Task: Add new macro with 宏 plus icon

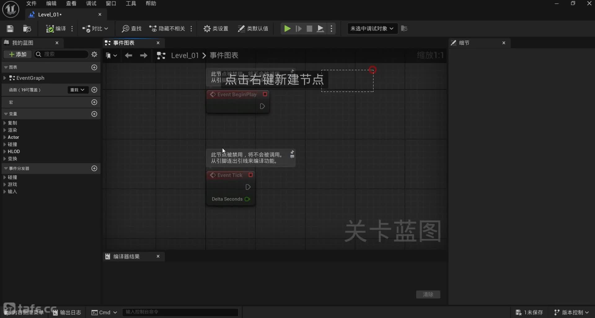Action: click(95, 102)
